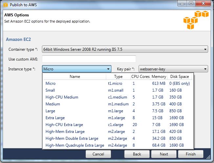The height and width of the screenshot is (163, 214).
Task: Click the 5 CPU cores value
Action: (x=134, y=97)
